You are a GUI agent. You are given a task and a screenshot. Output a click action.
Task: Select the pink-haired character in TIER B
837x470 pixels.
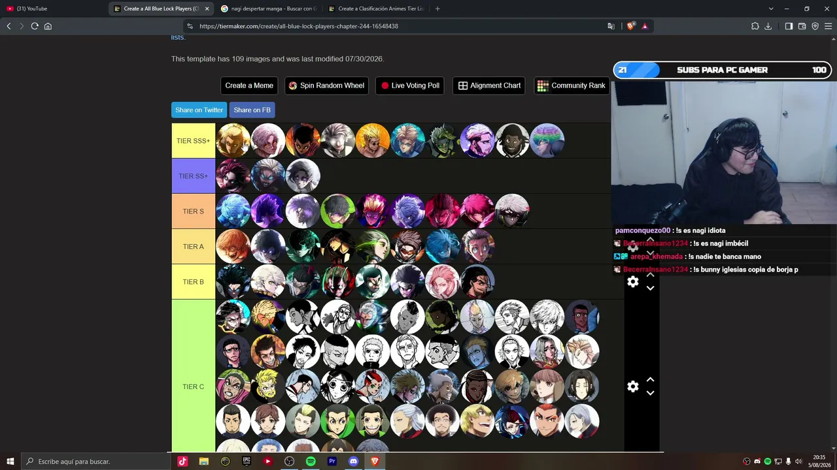[x=443, y=281]
